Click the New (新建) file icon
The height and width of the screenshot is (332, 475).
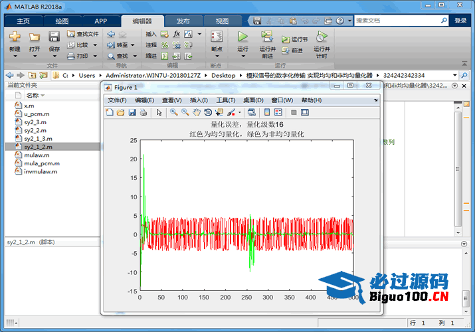(15, 37)
